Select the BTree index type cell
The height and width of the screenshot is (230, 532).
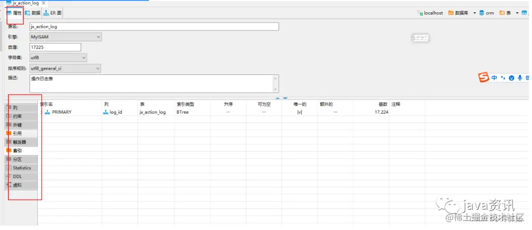click(x=183, y=112)
